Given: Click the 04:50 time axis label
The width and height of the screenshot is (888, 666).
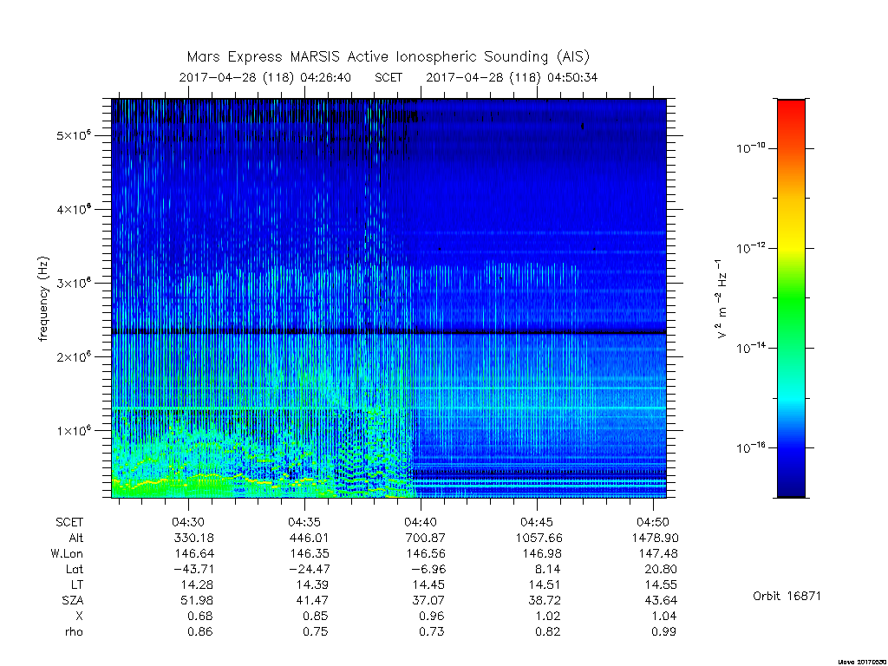Looking at the screenshot, I should click(x=653, y=522).
